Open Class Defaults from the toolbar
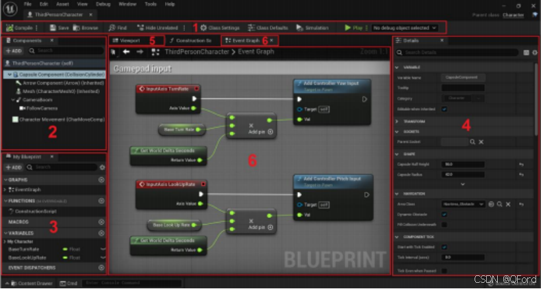Image resolution: width=541 pixels, height=289 pixels. click(268, 28)
